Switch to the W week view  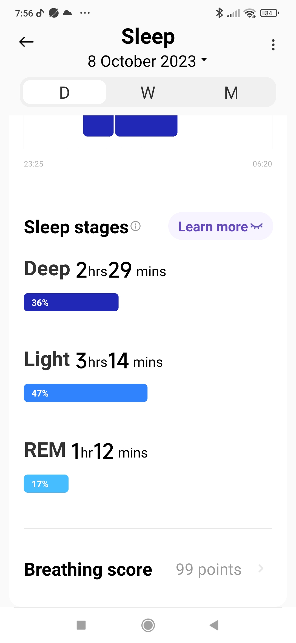tap(148, 92)
